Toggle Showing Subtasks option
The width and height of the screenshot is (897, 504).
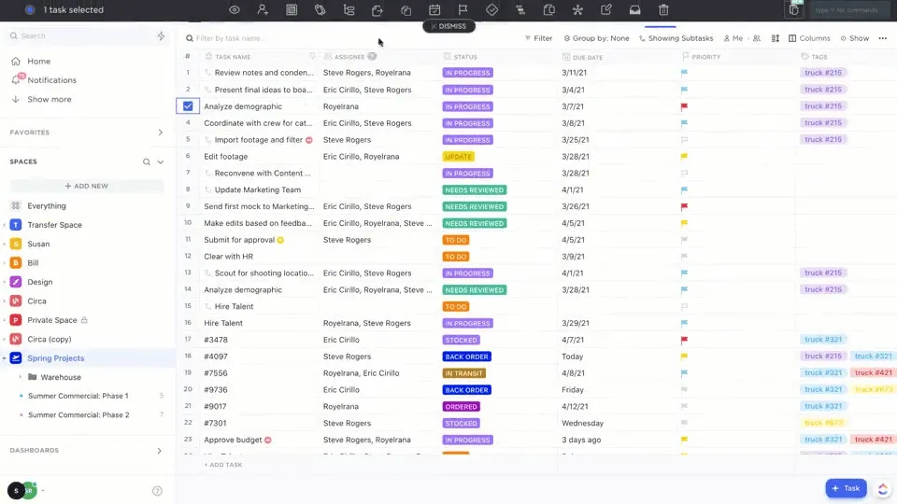pos(676,38)
